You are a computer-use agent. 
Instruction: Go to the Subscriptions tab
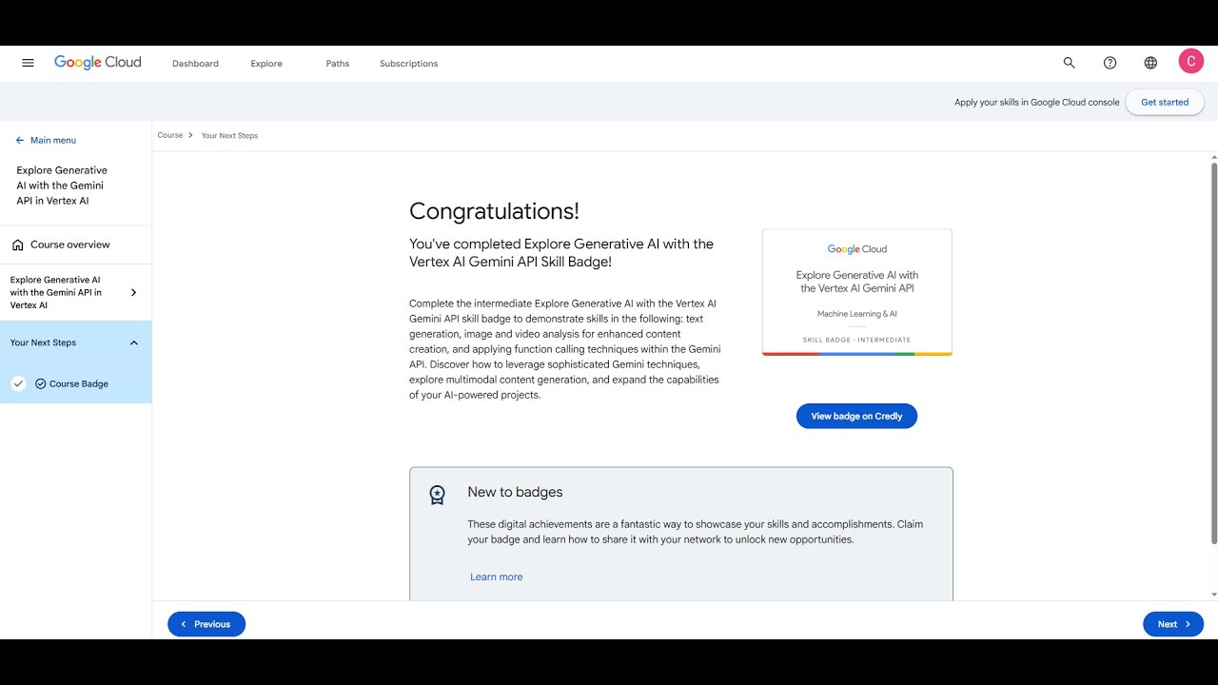tap(408, 64)
